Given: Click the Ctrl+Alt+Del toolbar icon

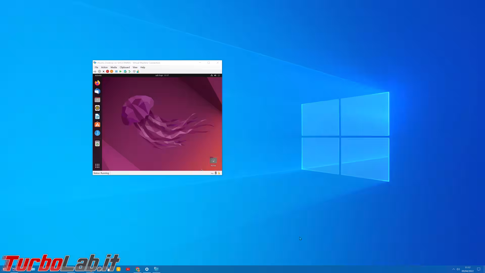Looking at the screenshot, I should [x=95, y=72].
